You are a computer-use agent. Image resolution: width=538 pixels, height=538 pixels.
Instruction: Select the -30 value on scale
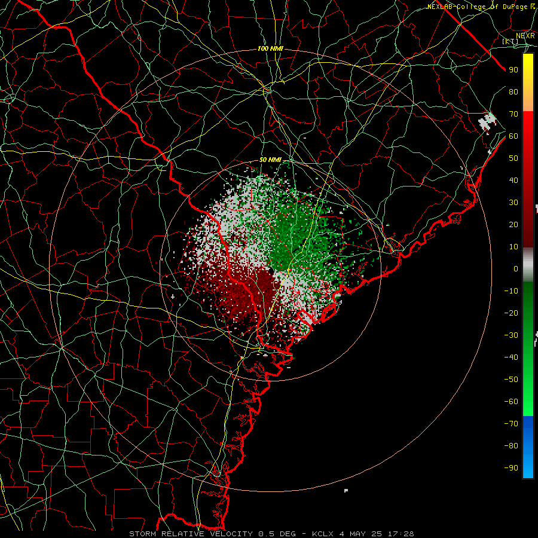tap(511, 335)
